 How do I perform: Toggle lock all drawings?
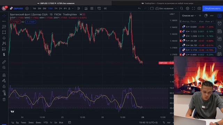click(4, 86)
